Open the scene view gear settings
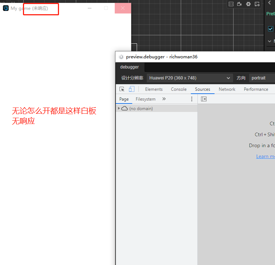 click(x=248, y=4)
